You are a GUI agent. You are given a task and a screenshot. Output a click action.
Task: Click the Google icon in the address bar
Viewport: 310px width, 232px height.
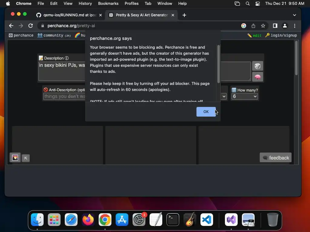[244, 26]
